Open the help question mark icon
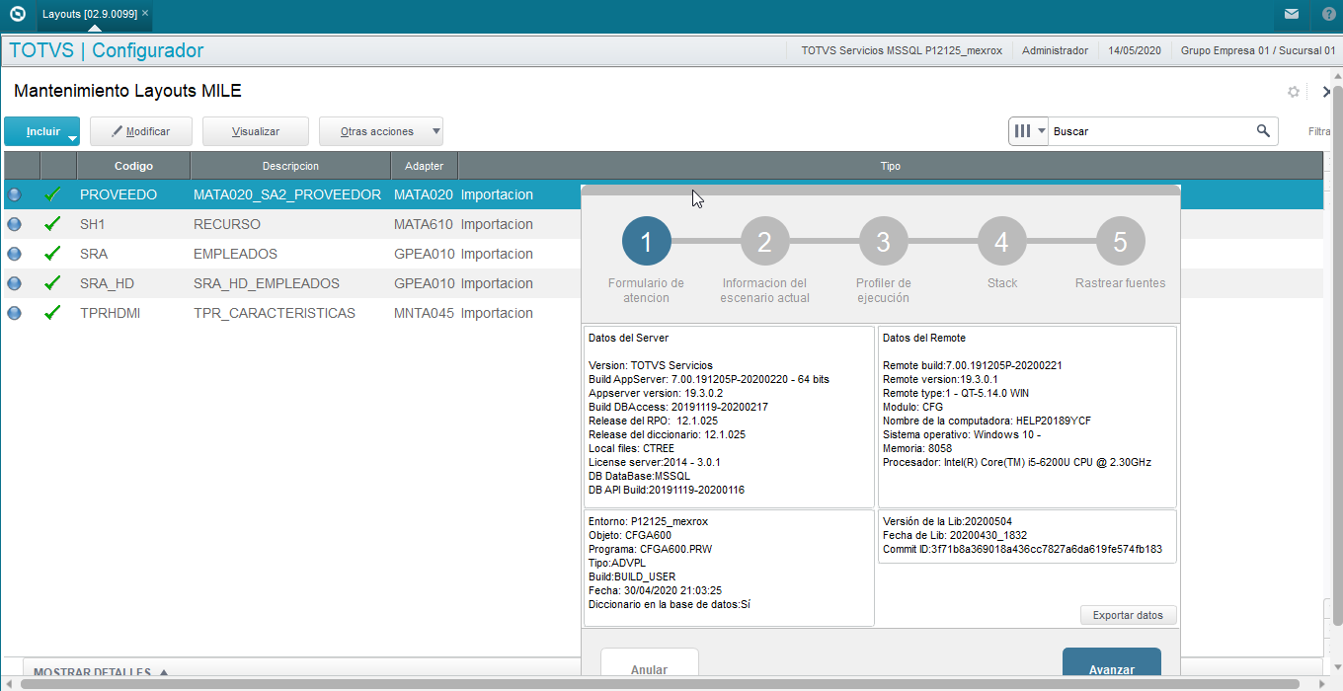This screenshot has height=691, width=1343. [x=1329, y=14]
